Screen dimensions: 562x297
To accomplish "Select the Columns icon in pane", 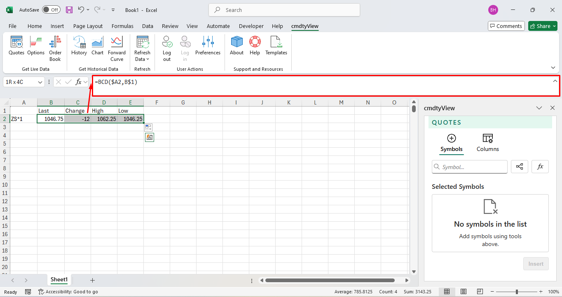I will point(488,138).
